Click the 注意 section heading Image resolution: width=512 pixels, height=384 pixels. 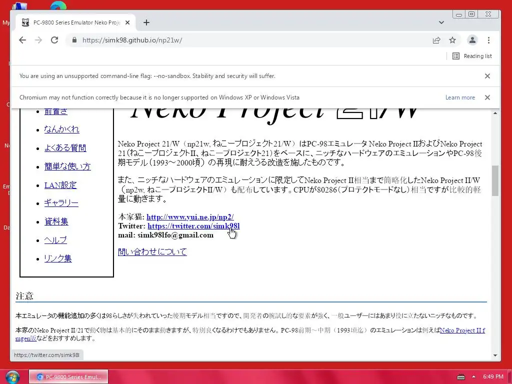click(24, 296)
